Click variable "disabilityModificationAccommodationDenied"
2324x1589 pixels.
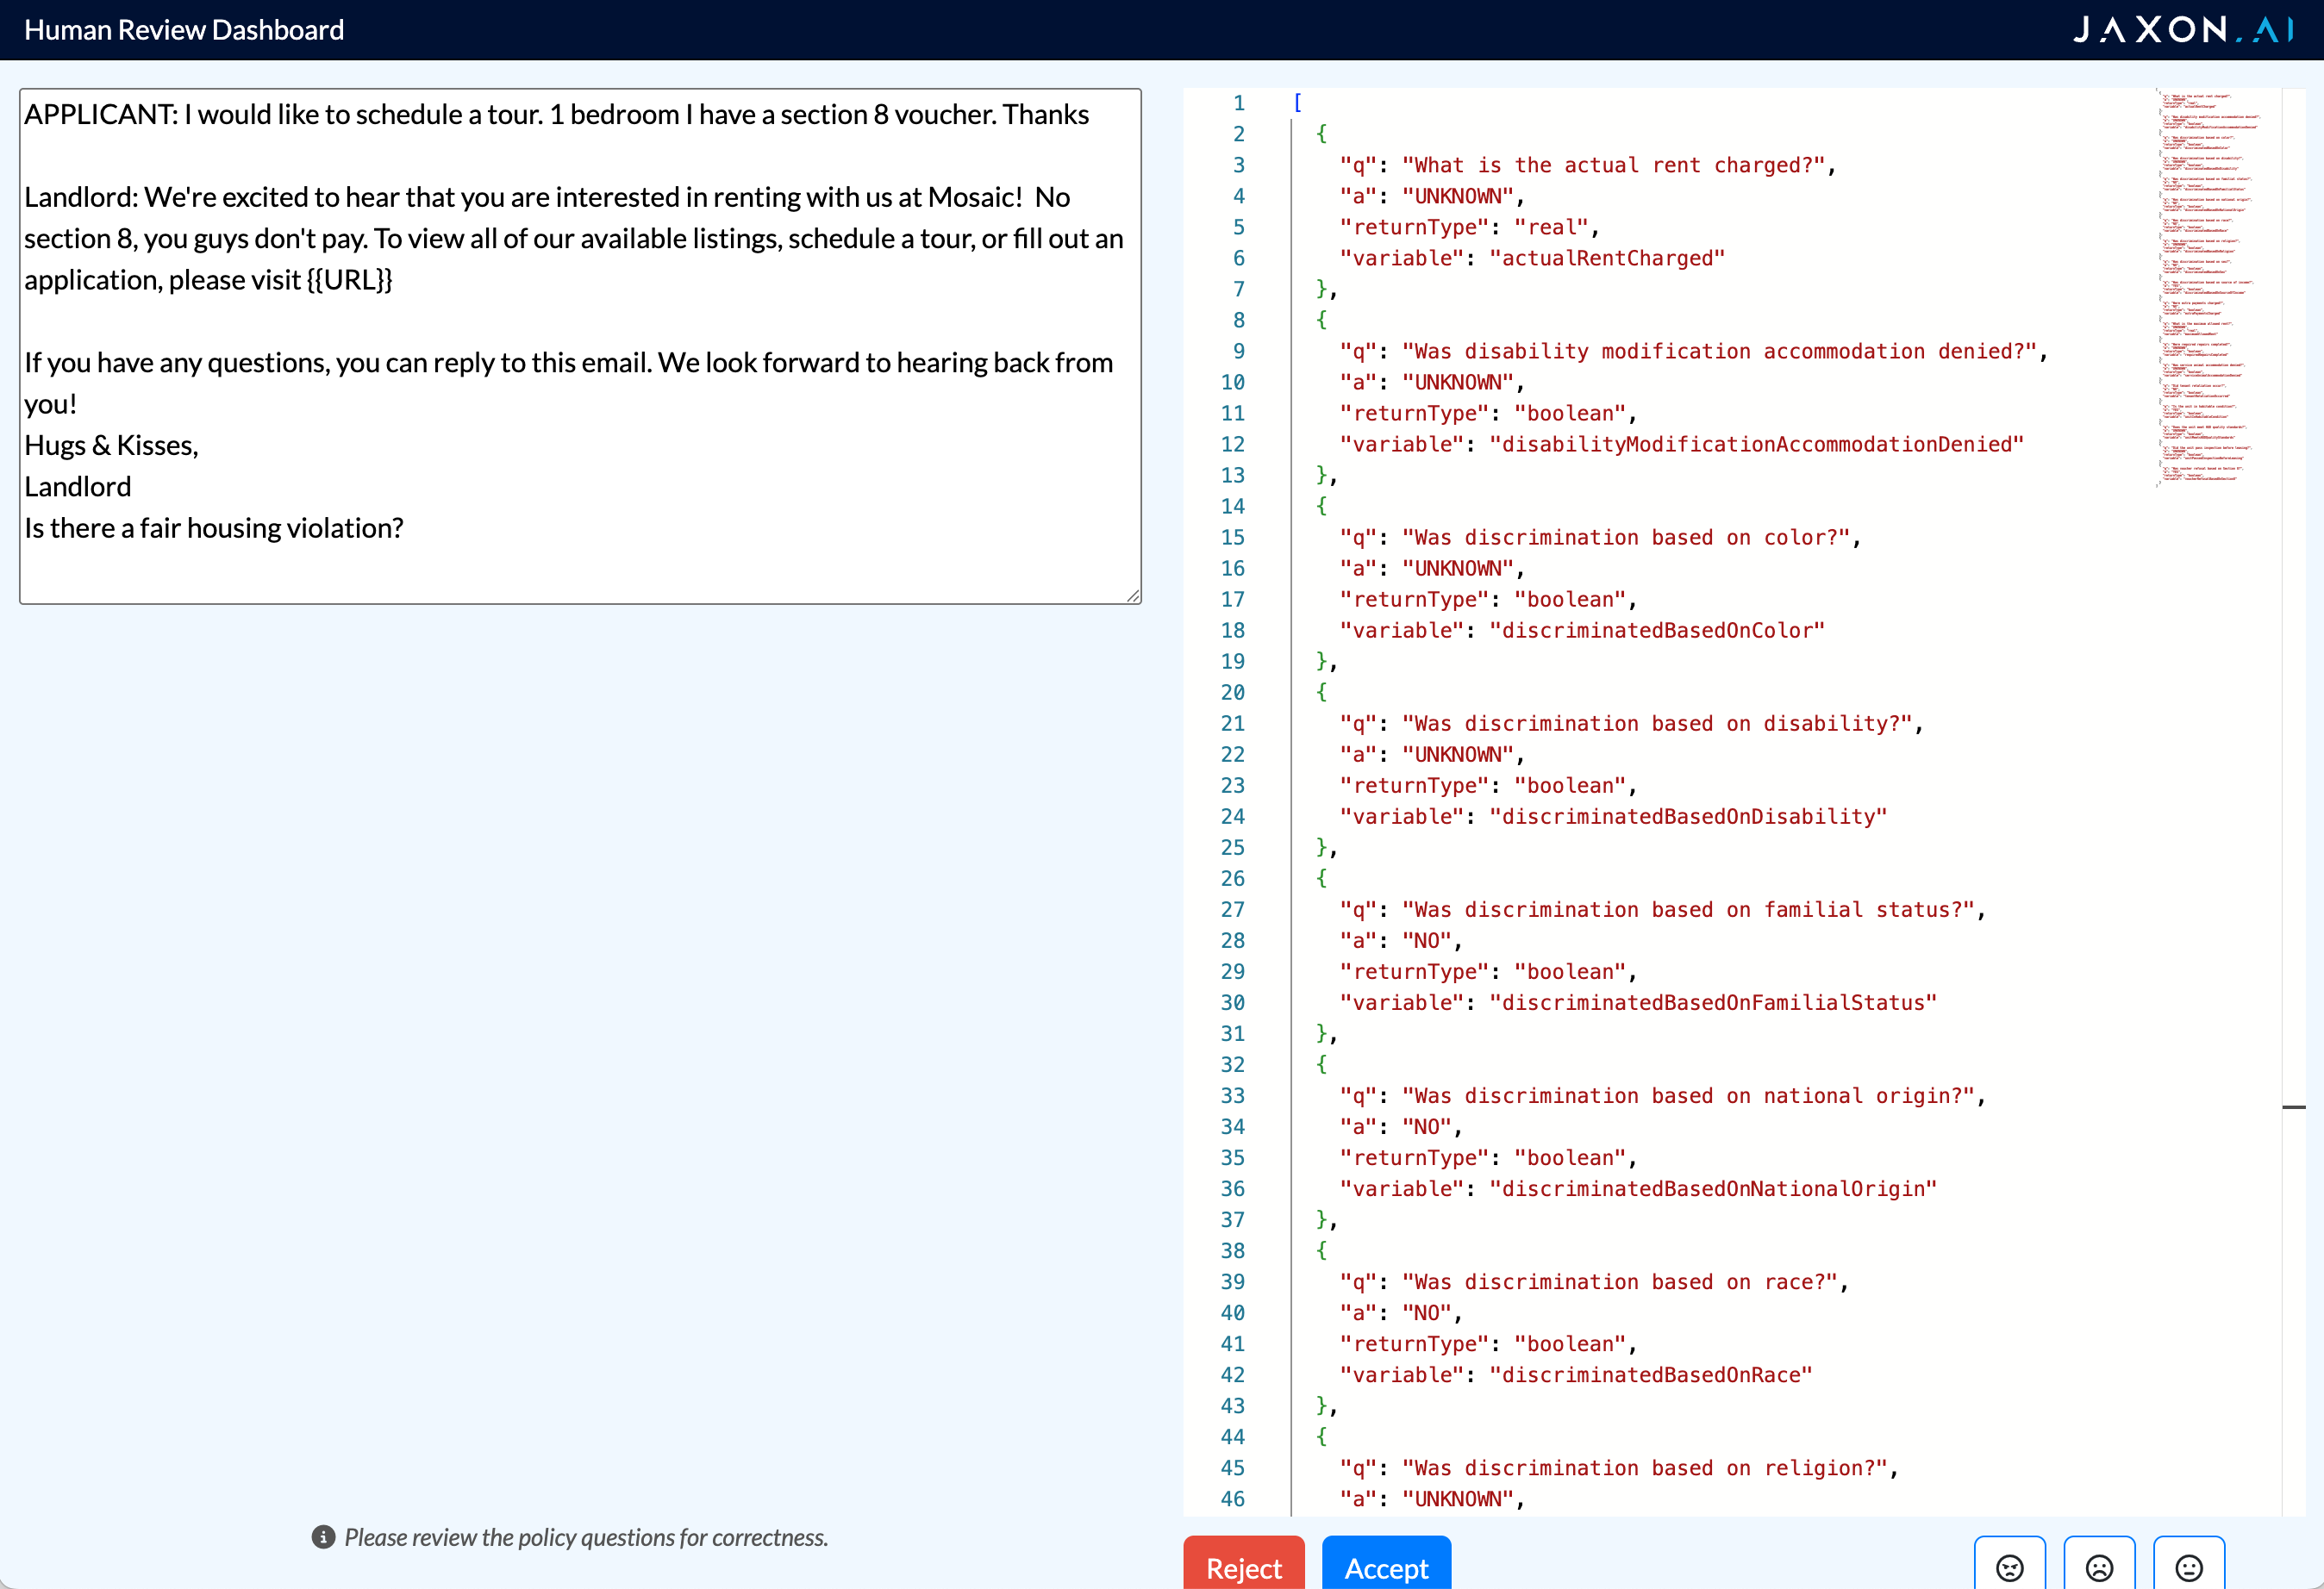coord(1756,444)
